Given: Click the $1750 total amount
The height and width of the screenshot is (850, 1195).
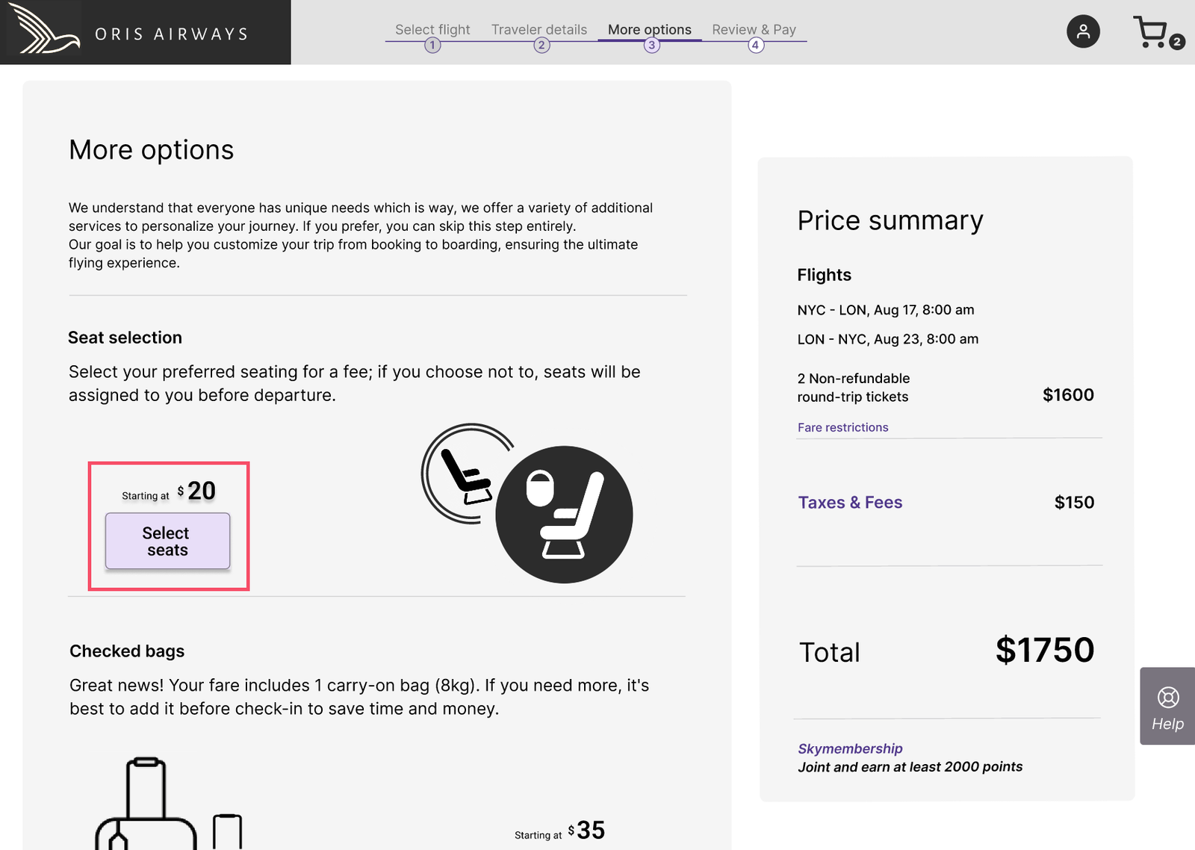Looking at the screenshot, I should (1044, 650).
